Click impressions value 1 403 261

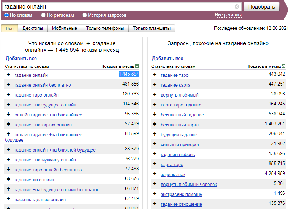coord(275,123)
